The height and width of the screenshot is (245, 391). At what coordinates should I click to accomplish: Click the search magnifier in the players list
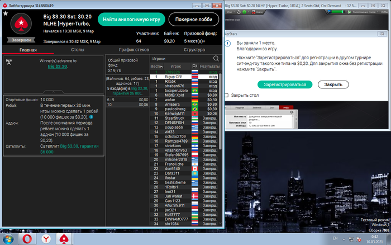click(216, 58)
